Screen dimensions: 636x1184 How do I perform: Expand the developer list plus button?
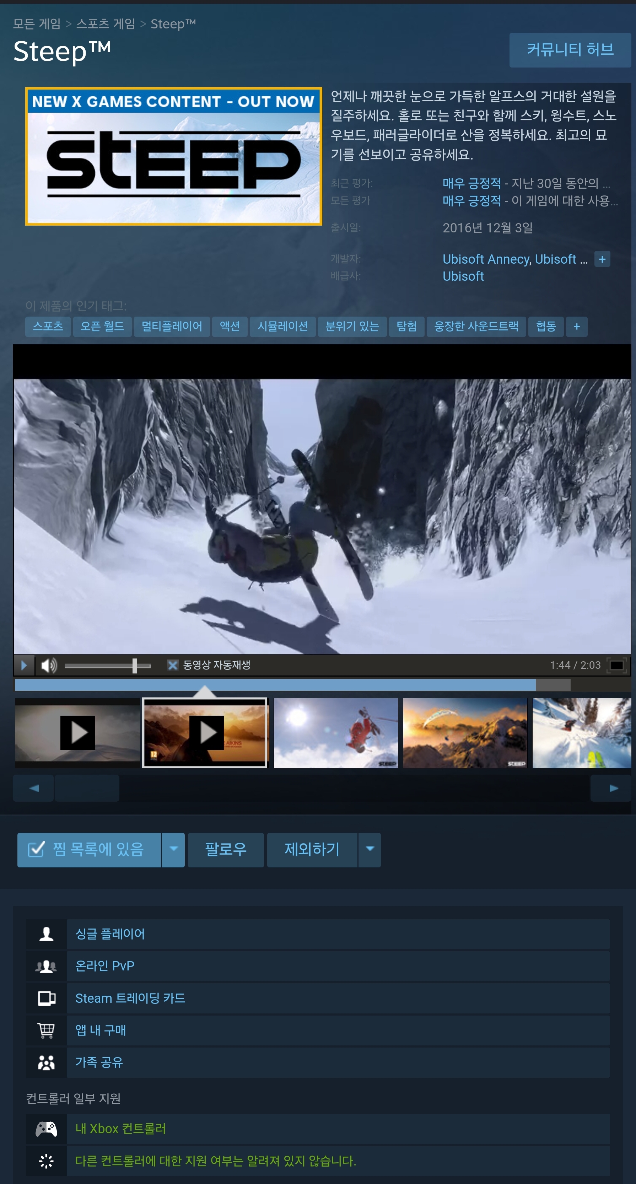(x=602, y=259)
